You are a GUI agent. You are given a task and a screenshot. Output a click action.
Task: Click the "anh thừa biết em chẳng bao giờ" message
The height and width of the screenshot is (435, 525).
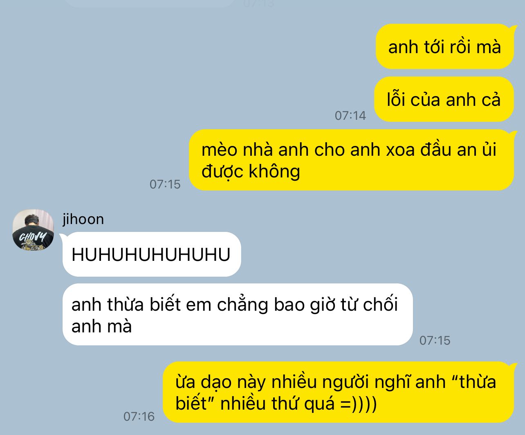pos(238,314)
